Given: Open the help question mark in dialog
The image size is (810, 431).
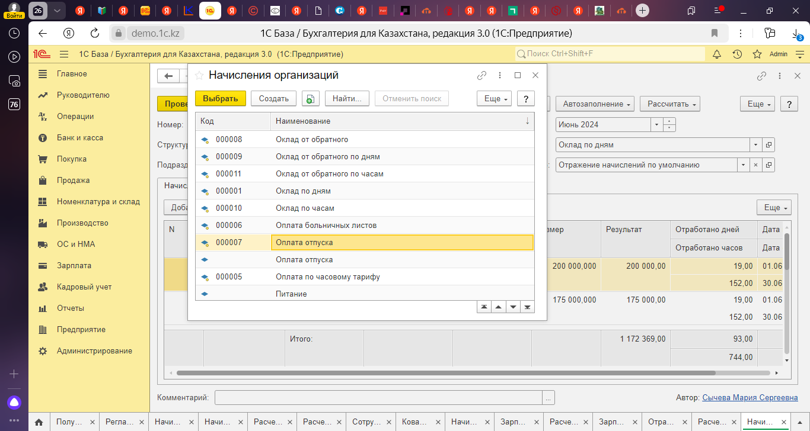Looking at the screenshot, I should coord(525,99).
